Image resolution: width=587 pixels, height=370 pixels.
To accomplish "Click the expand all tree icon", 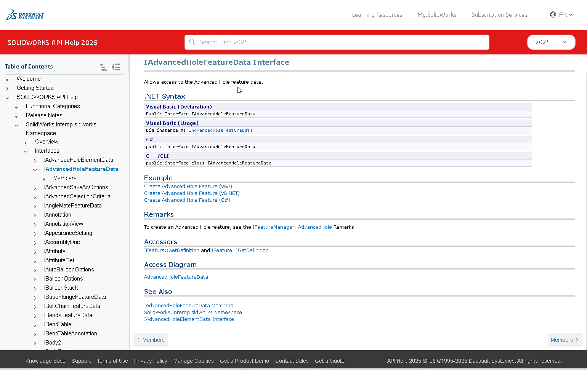I will (103, 67).
